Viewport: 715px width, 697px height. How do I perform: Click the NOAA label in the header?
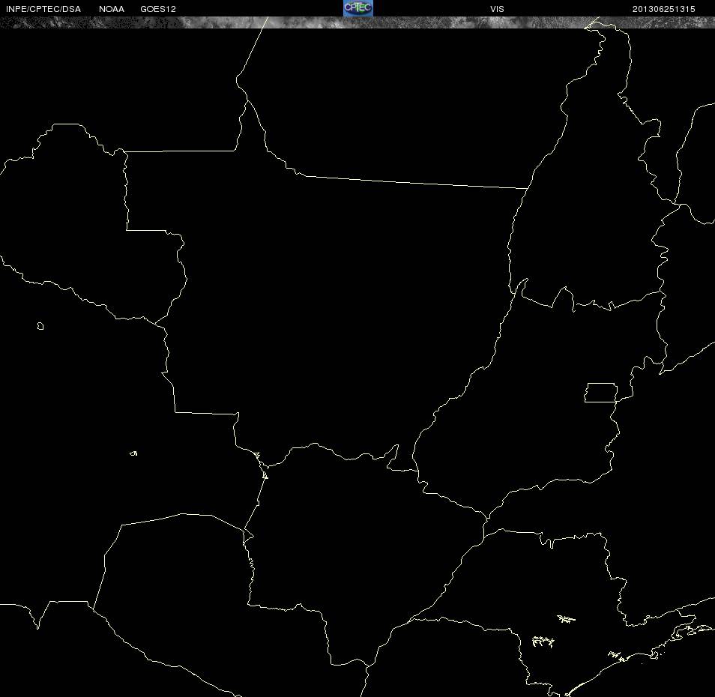111,9
